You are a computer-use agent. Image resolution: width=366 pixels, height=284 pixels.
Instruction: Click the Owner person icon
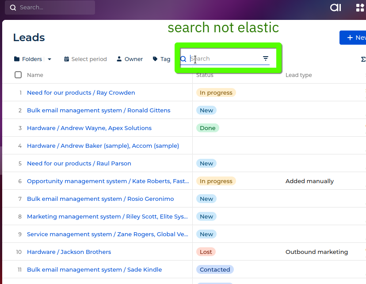[x=118, y=59]
